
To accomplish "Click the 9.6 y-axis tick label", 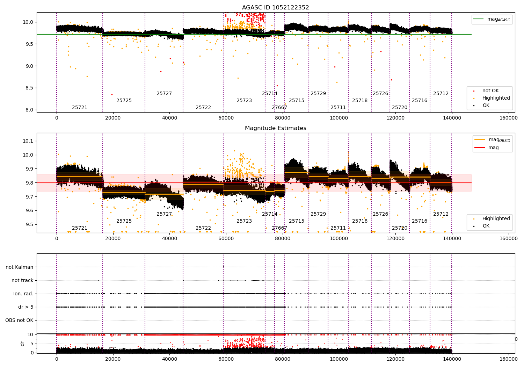I will click(30, 211).
